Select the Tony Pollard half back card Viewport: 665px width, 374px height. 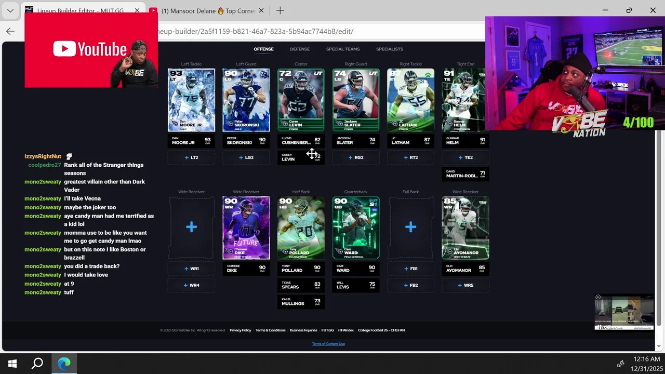[x=301, y=228]
